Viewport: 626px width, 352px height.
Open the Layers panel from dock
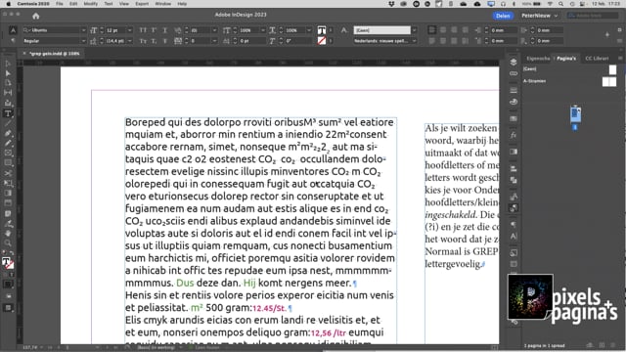coord(514,62)
